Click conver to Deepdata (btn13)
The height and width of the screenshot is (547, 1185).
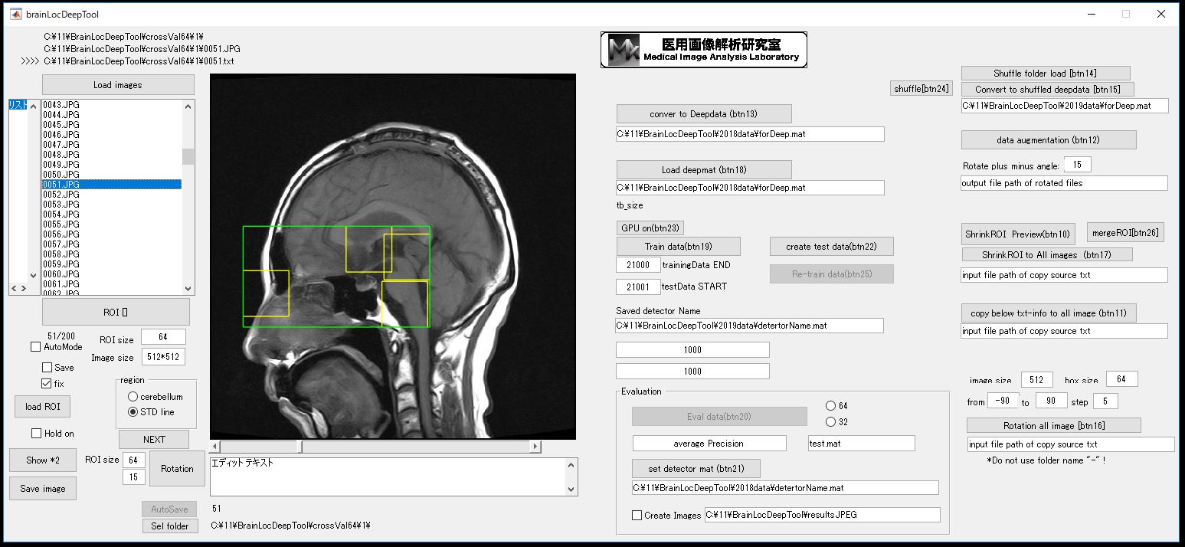[704, 114]
